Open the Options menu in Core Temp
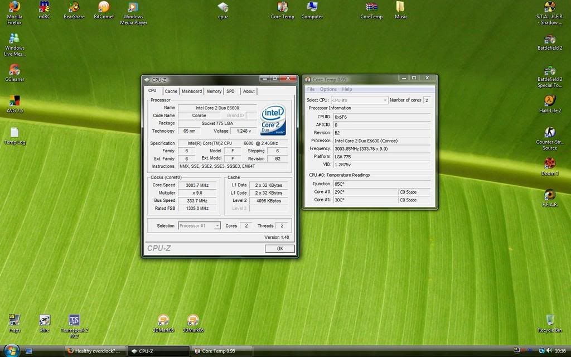This screenshot has height=357, width=571. point(328,89)
